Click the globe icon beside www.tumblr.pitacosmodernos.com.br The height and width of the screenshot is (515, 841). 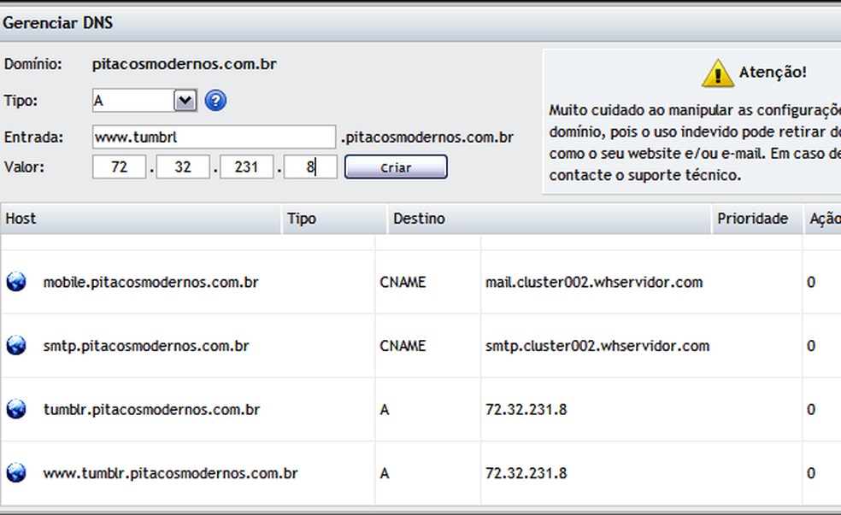(15, 472)
